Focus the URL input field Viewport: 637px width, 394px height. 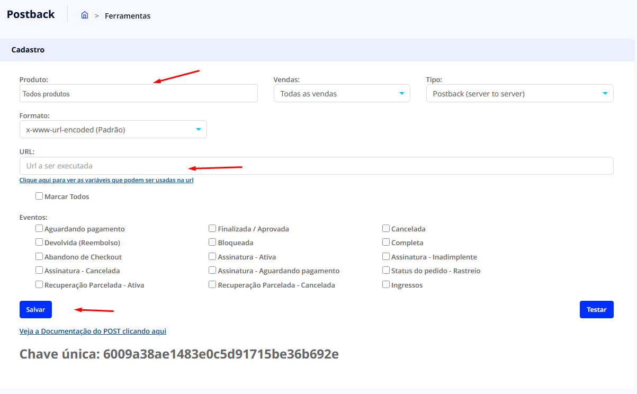coord(316,166)
